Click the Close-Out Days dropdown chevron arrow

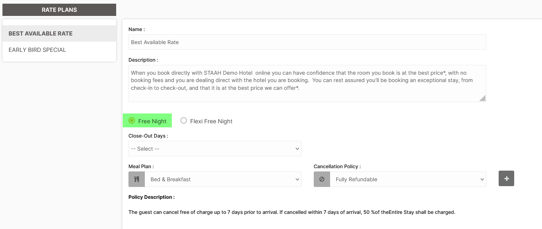297,149
